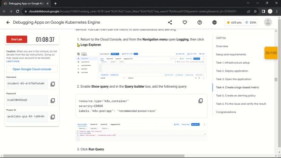
Task: Select the Project ID field text
Action: click(x=27, y=117)
